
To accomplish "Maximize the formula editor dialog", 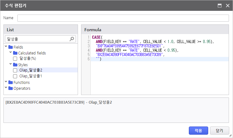I will [x=219, y=6].
